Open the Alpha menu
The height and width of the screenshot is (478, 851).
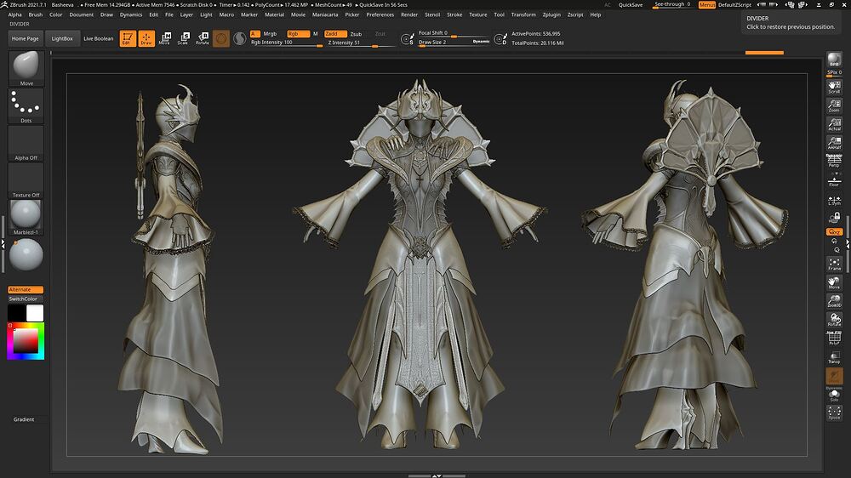(x=15, y=14)
